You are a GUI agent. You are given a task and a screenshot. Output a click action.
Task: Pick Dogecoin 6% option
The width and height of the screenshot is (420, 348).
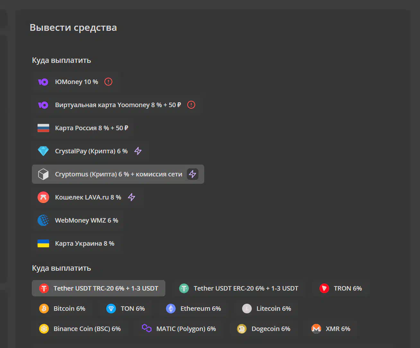264,329
